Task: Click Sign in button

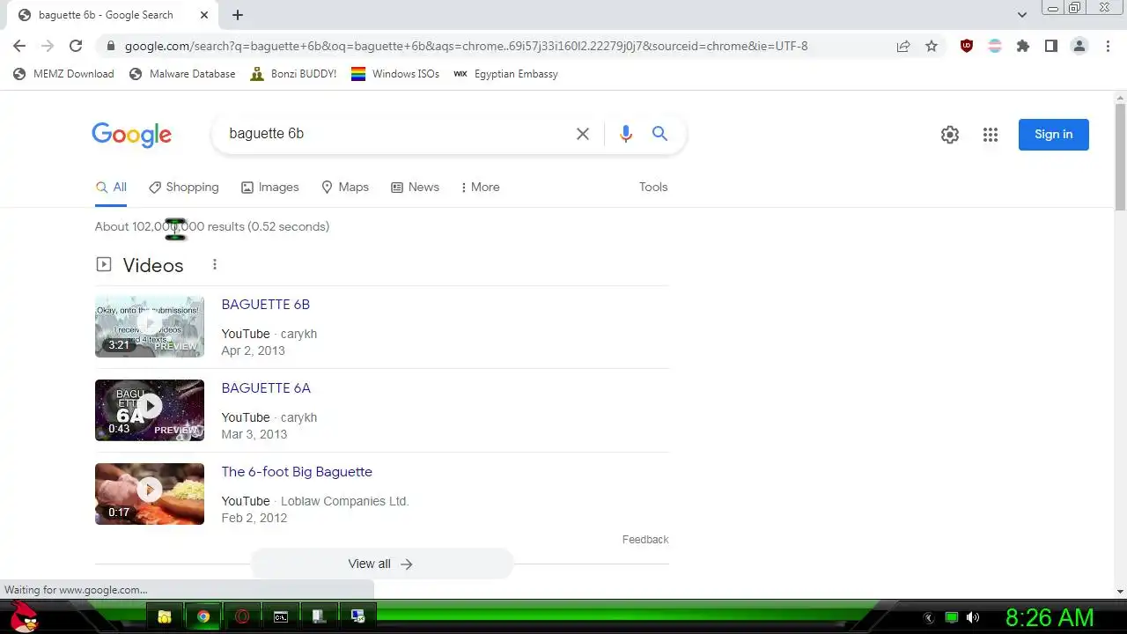Action: [x=1053, y=135]
